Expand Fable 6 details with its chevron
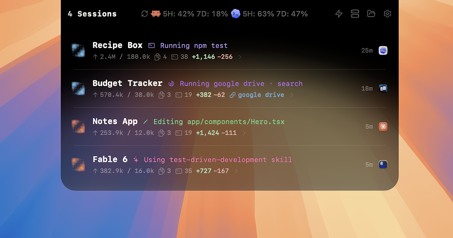 [x=236, y=172]
